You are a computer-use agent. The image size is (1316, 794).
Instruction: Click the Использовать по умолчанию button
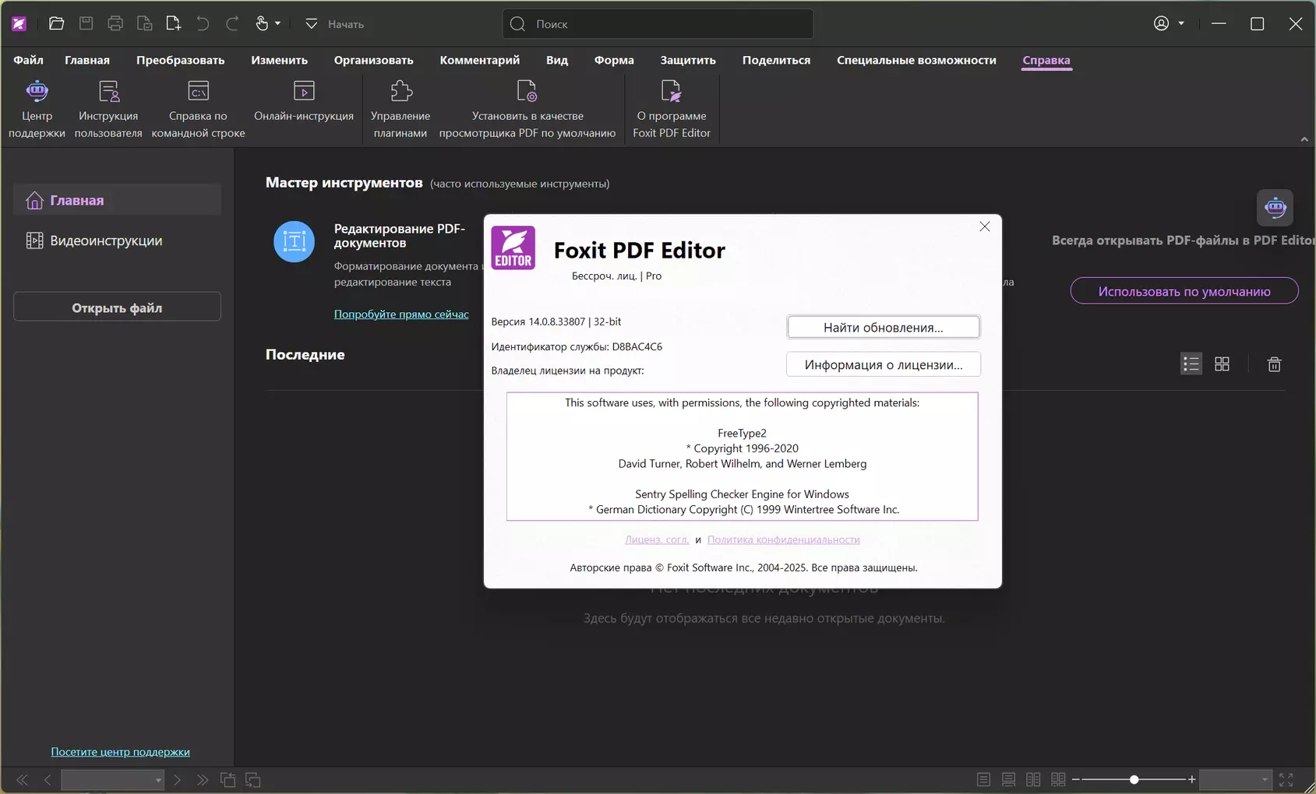1184,291
